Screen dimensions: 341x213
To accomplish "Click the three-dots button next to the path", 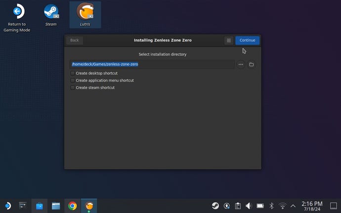I will coord(241,64).
